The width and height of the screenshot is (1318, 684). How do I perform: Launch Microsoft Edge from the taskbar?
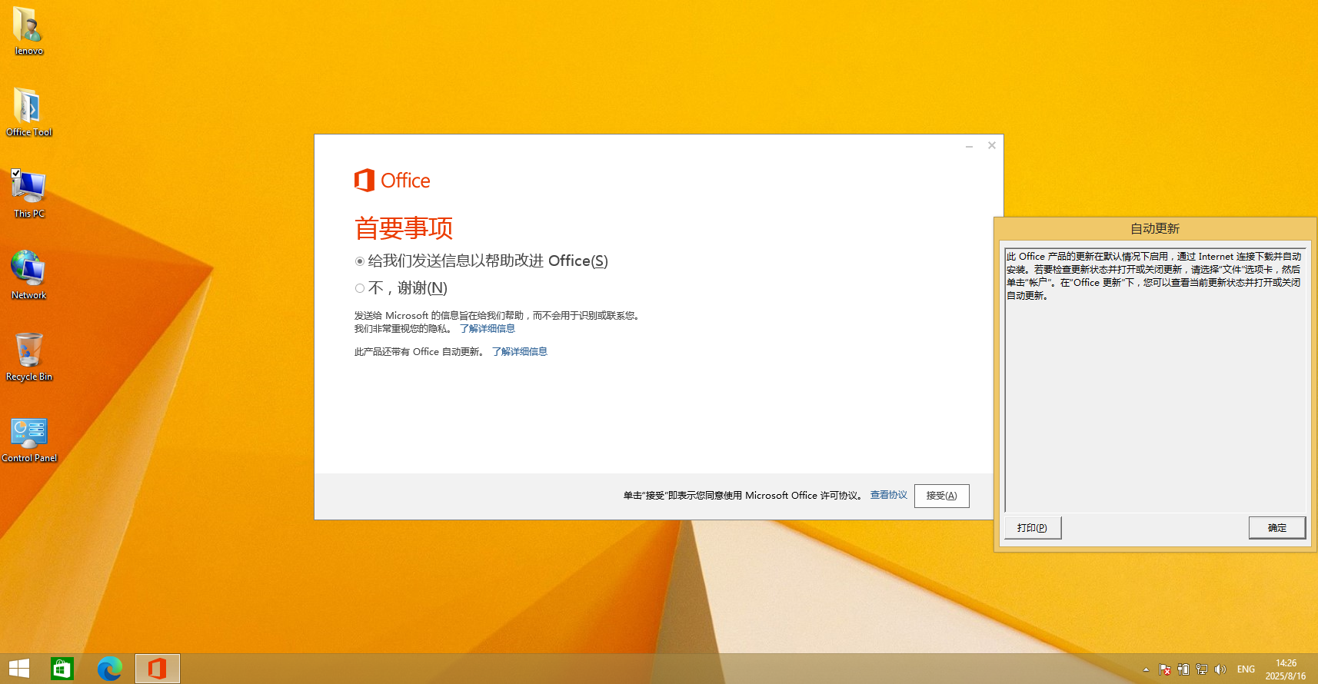click(109, 669)
